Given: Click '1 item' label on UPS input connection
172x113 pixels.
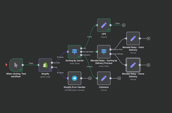Looking at the screenshot, I should 89,37.
